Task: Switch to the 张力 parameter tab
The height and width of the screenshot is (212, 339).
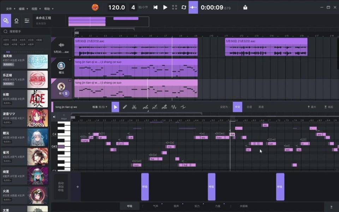Action: tap(197, 206)
